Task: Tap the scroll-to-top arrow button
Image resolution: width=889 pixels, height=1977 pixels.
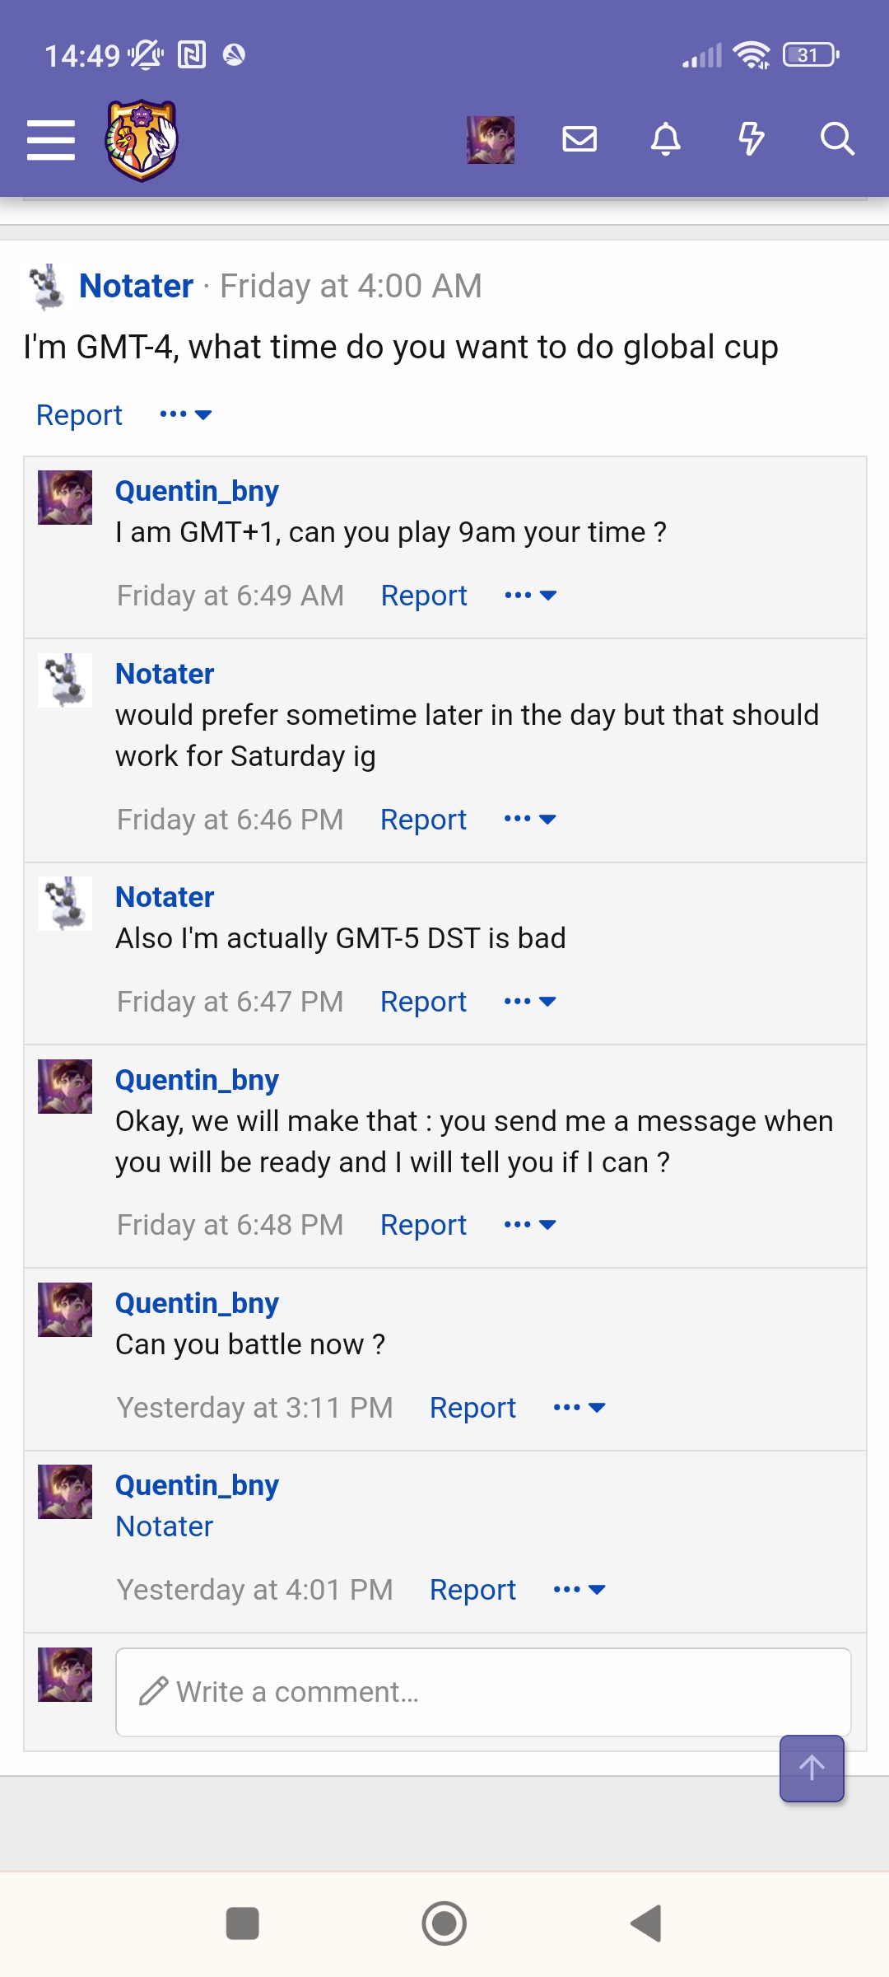Action: (812, 1769)
